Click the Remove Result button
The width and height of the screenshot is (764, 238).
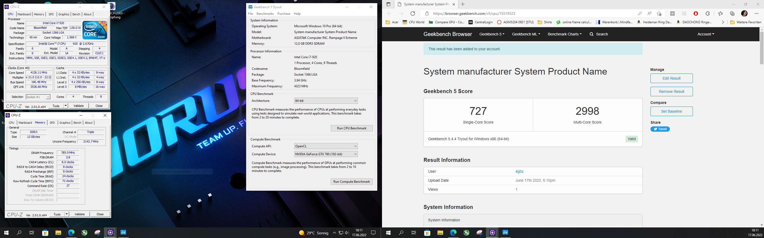point(671,92)
